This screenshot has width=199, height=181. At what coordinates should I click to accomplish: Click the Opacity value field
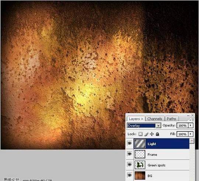click(x=182, y=126)
